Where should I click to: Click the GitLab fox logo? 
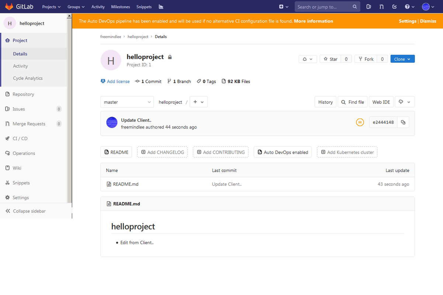9,7
